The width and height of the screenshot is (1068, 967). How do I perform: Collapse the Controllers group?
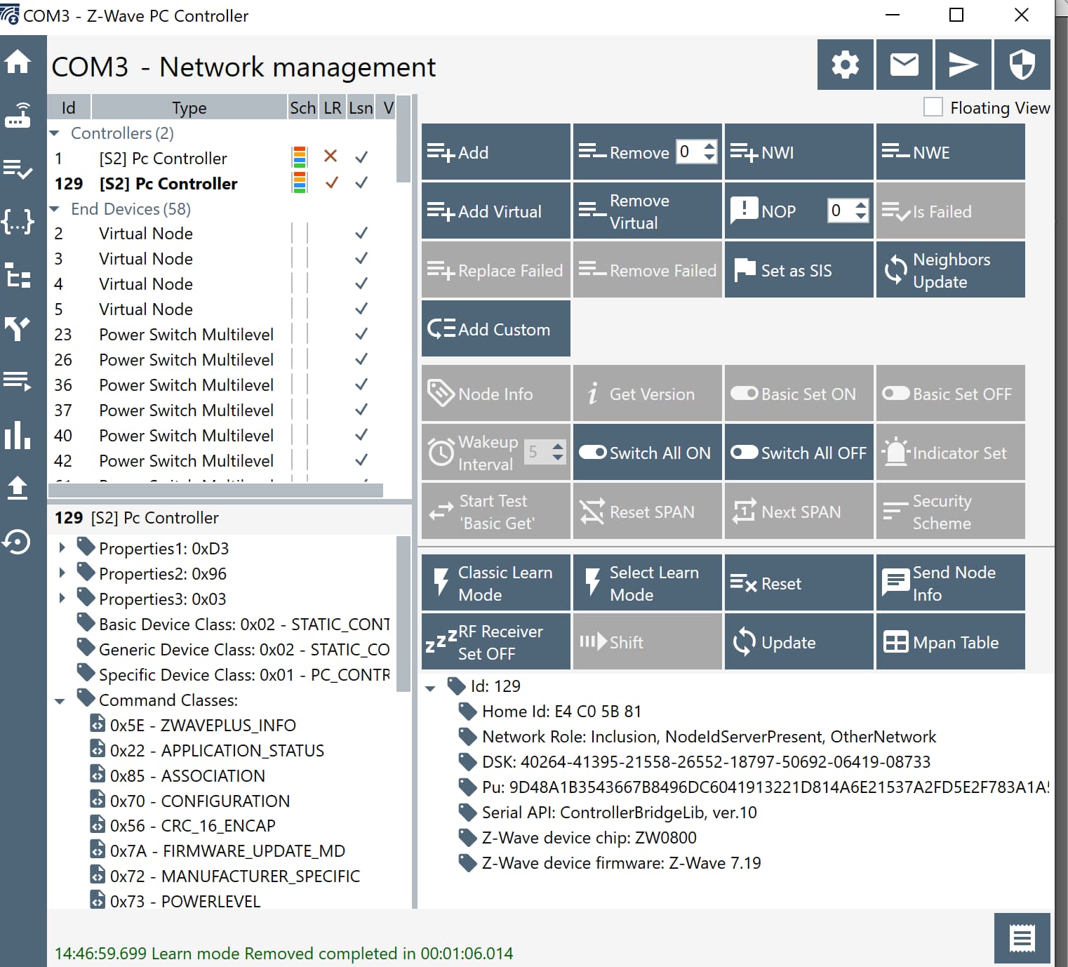(55, 133)
